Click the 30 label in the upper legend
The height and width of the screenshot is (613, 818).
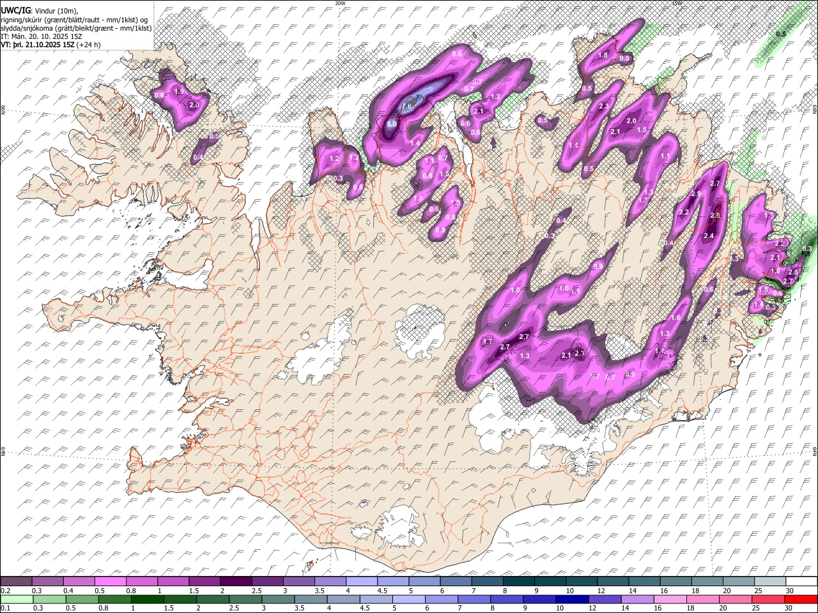click(789, 590)
